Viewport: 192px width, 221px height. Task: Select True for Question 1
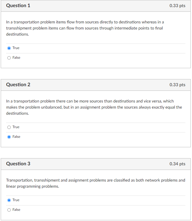coord(9,48)
